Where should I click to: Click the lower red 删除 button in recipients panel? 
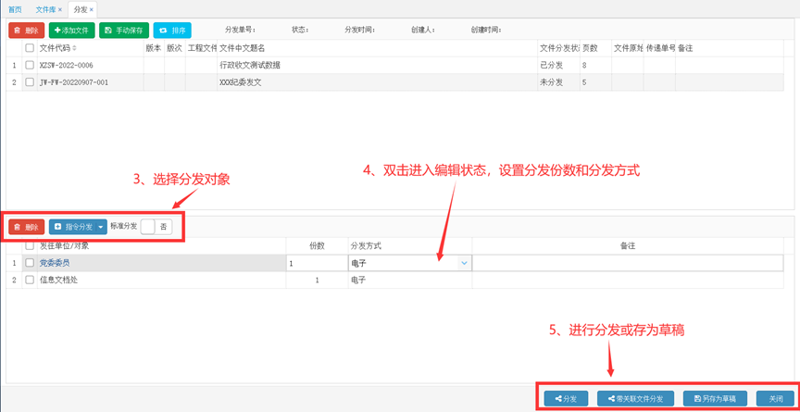tap(27, 227)
